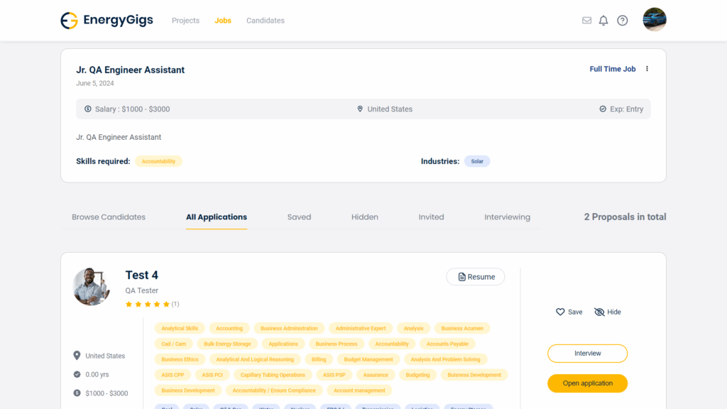Save candidate with the heart icon
The image size is (727, 409).
(x=569, y=312)
